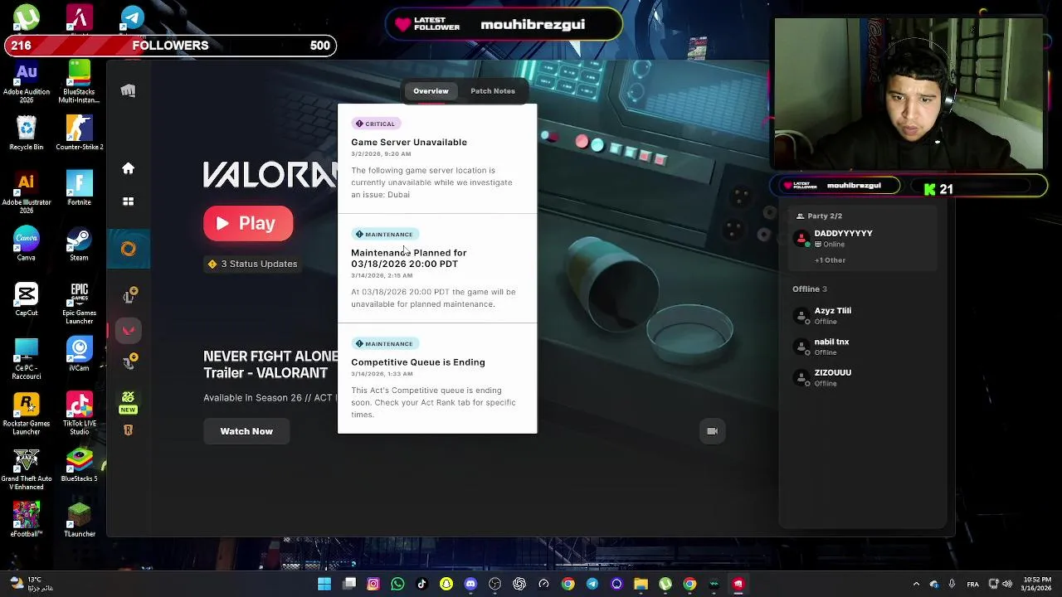Open CapCut desktop icon
The width and height of the screenshot is (1062, 597).
(27, 299)
